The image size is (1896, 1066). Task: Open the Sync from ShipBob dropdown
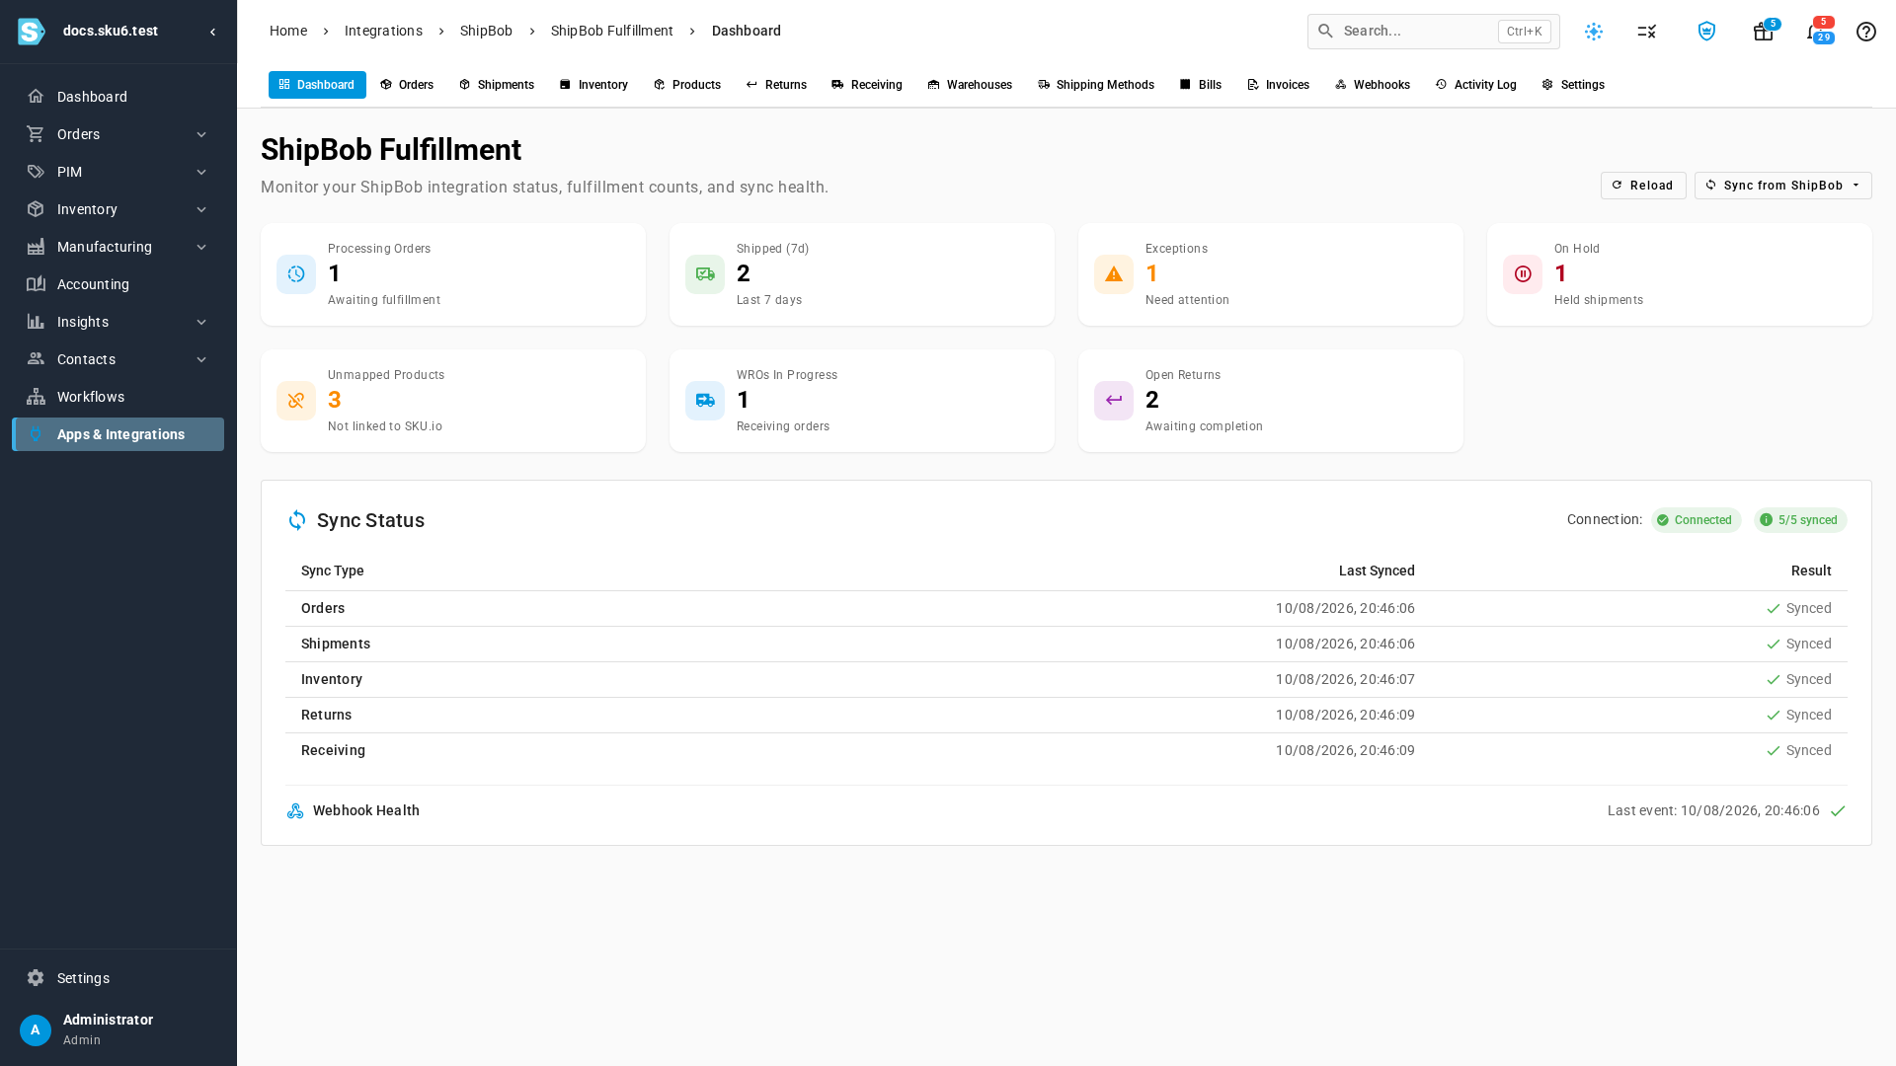(x=1782, y=186)
